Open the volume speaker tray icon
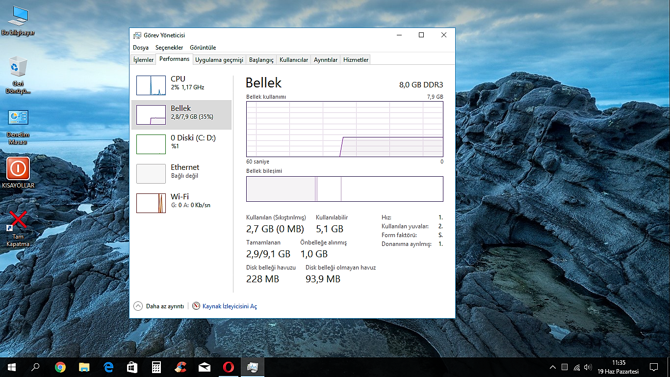 588,367
